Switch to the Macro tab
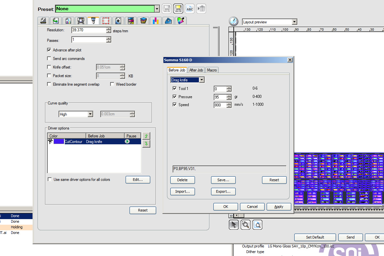Screen dimensions: 384x256 pos(212,70)
